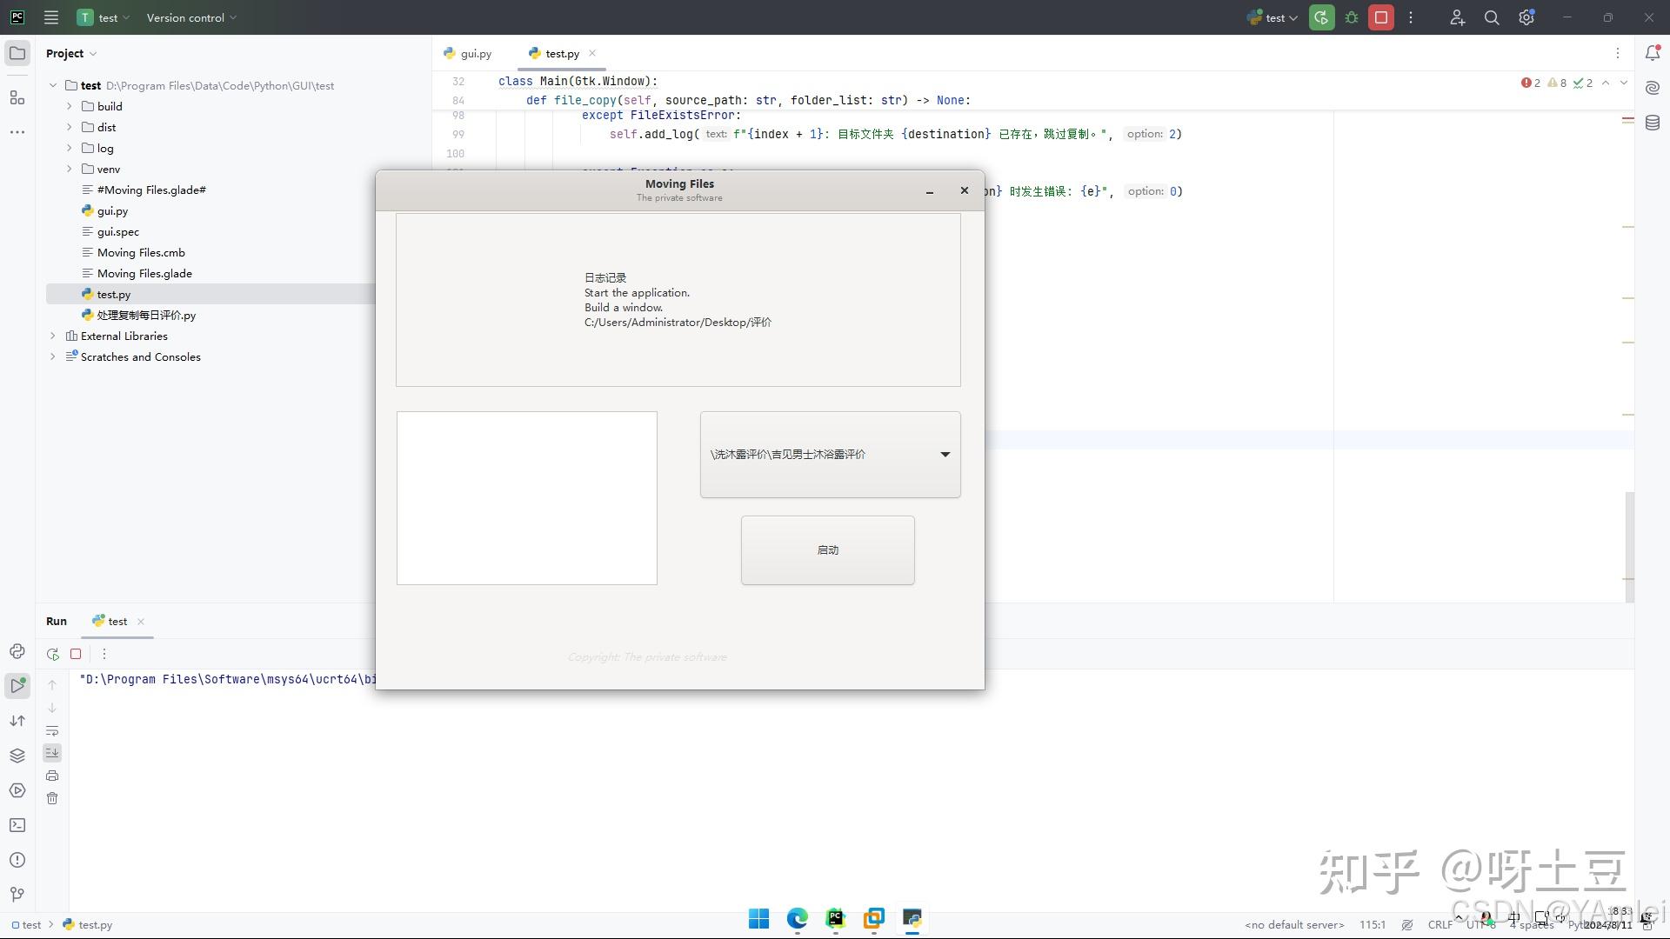Open the AI Assistant panel
This screenshot has height=939, width=1670.
pos(1652,87)
